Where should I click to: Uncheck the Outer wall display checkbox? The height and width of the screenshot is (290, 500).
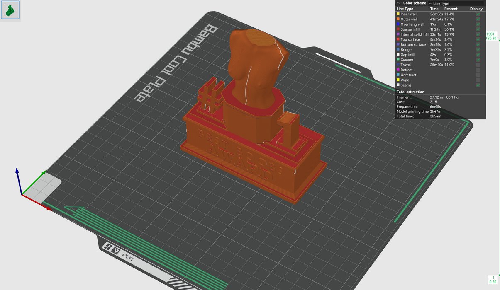[478, 19]
